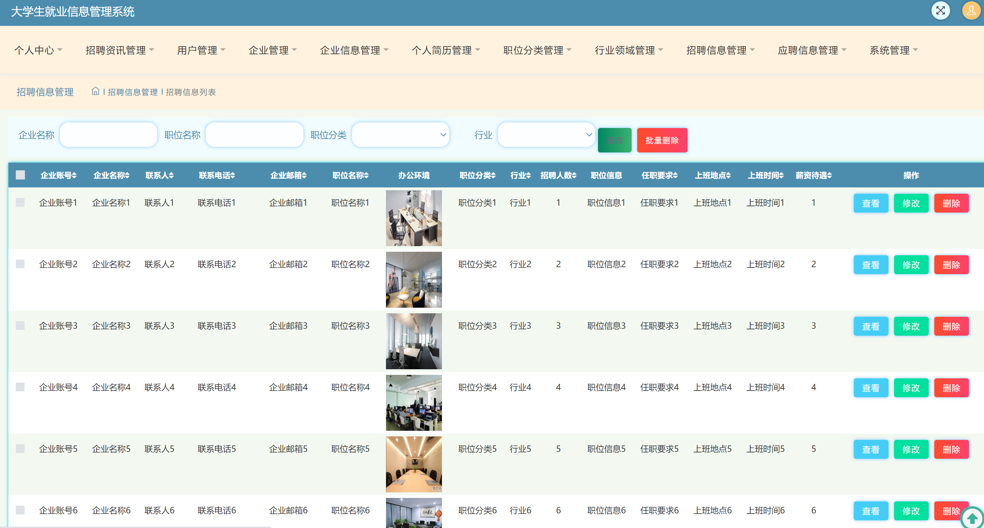984x528 pixels.
Task: Click the fullscreen toggle icon
Action: [940, 11]
